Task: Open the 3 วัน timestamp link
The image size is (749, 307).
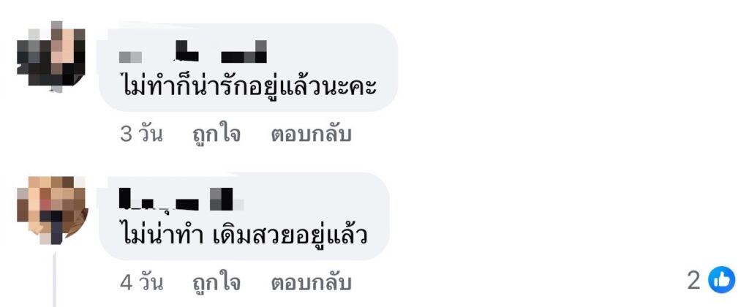Action: tap(141, 134)
